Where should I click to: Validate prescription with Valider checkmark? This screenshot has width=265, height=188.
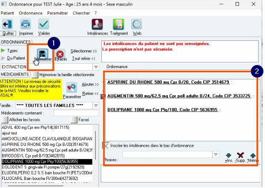click(x=43, y=24)
